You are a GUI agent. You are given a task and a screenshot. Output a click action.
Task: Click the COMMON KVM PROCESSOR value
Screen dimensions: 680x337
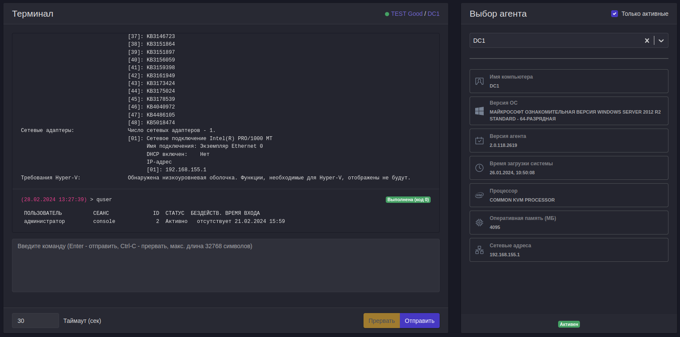(522, 200)
